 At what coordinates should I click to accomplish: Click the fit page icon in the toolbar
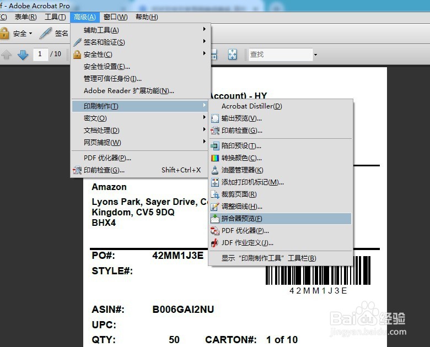232,55
